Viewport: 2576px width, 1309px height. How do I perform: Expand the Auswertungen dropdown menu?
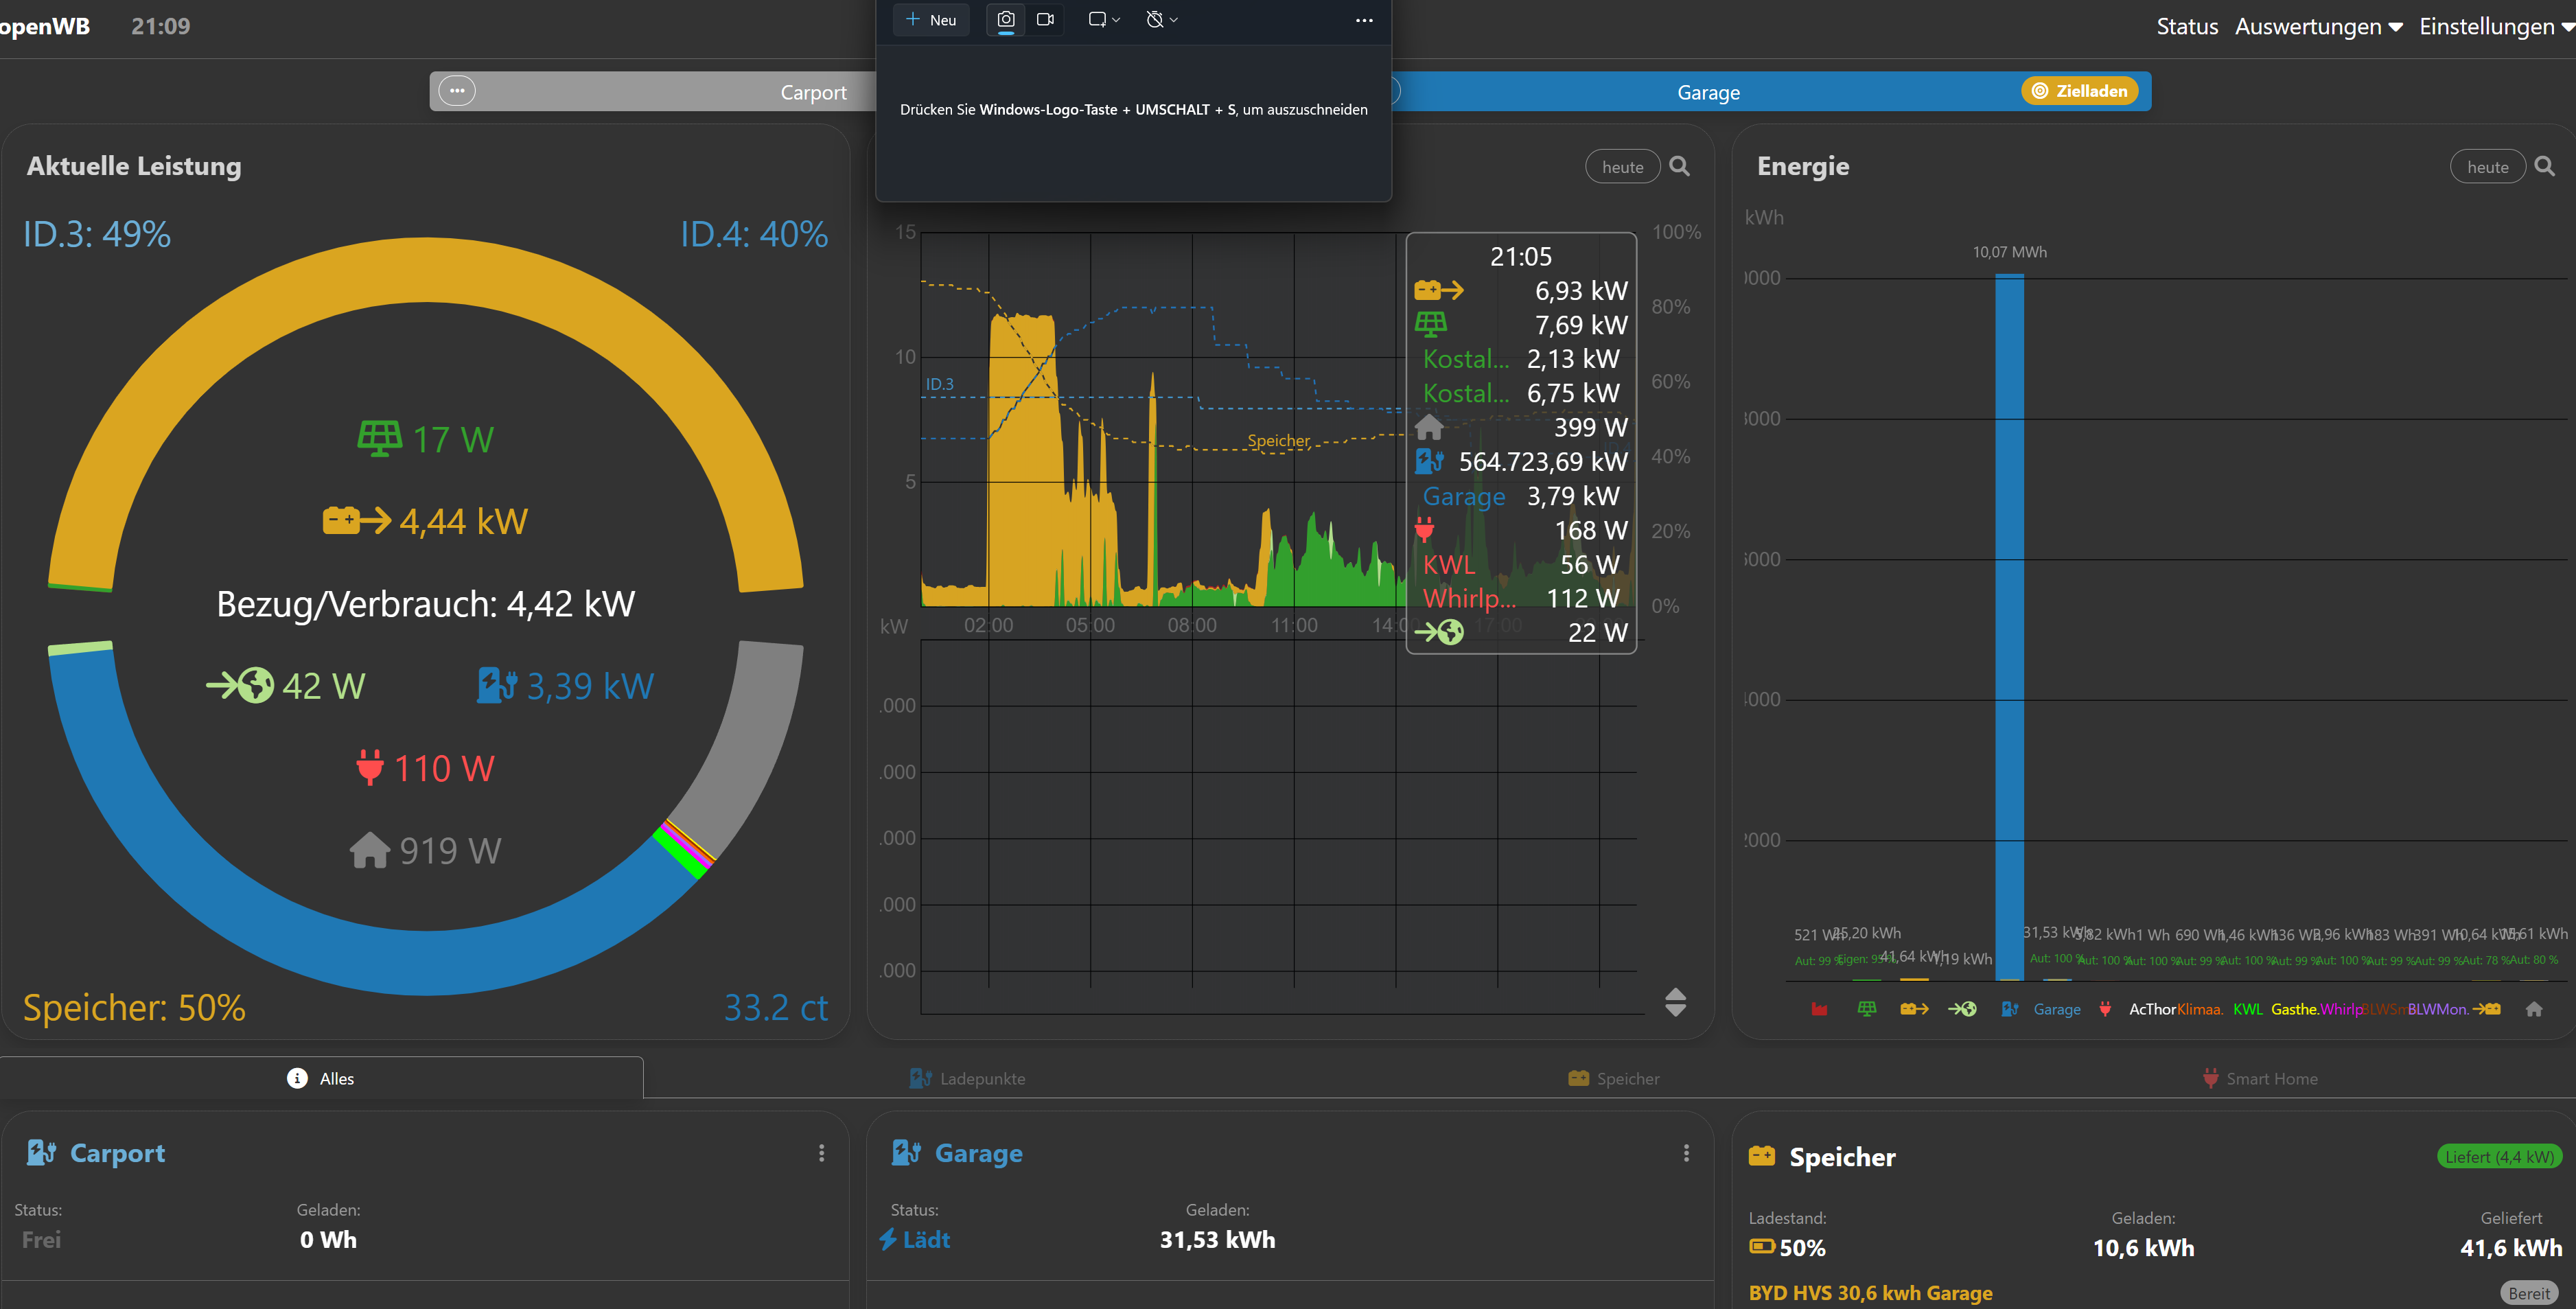point(2318,27)
